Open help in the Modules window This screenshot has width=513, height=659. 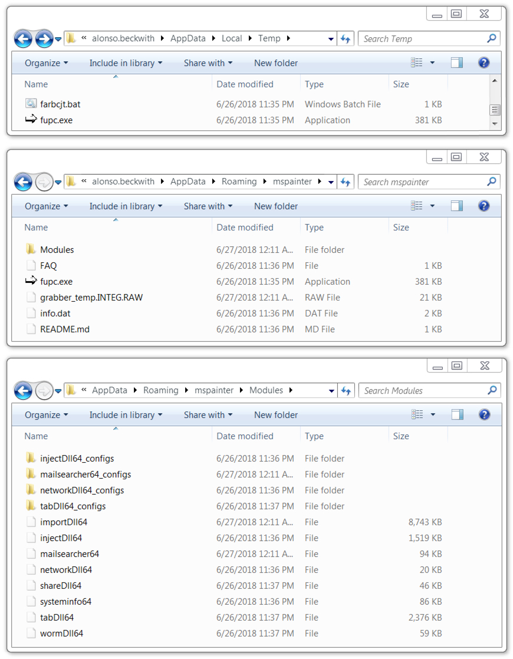coord(484,415)
